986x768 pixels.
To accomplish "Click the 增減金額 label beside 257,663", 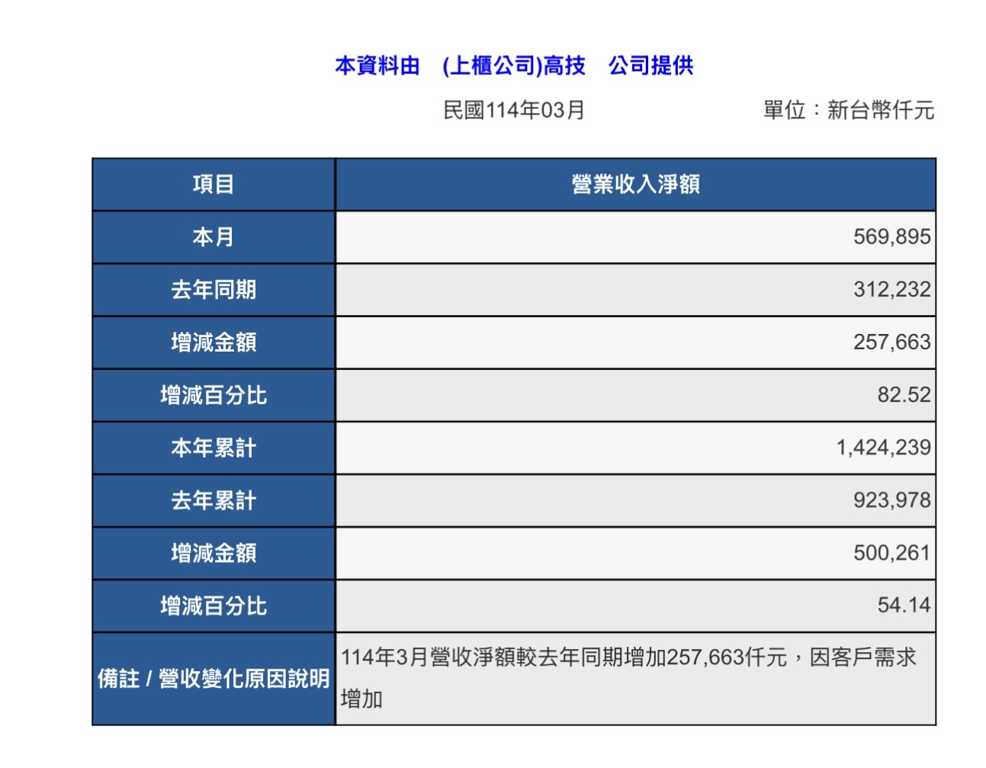I will coord(214,342).
